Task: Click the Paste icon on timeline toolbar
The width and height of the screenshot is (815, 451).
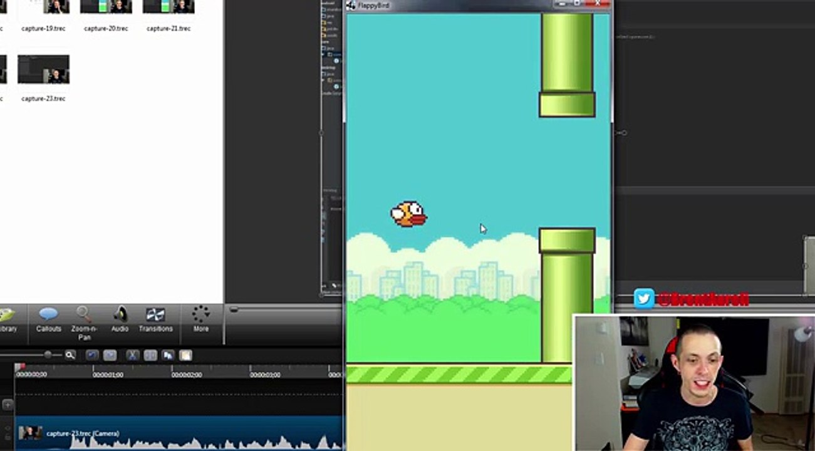Action: point(185,355)
